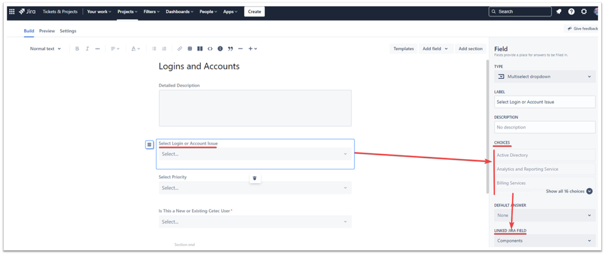Open more formatting options ellipsis
Screen dimensions: 605x255
[x=97, y=48]
